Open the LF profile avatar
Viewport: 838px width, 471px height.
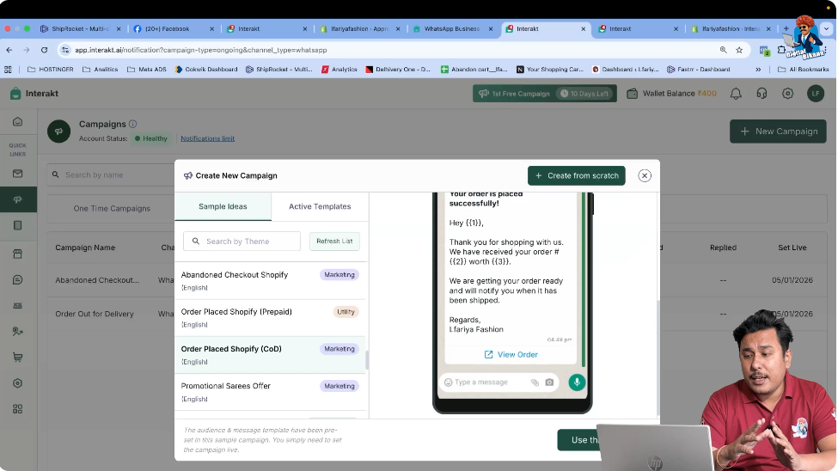point(816,94)
